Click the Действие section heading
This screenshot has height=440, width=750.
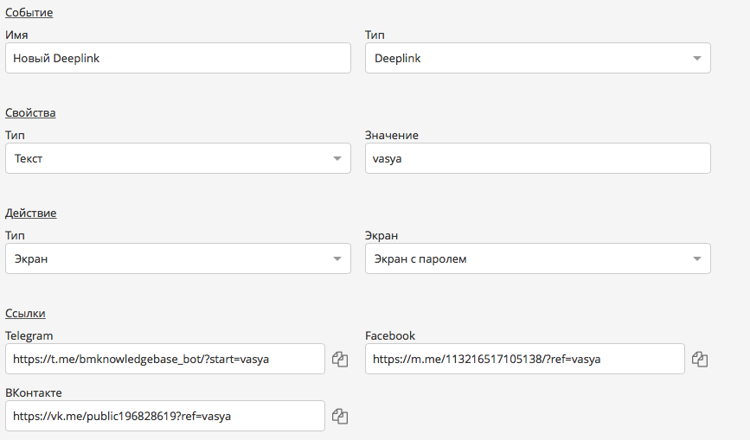click(x=30, y=214)
